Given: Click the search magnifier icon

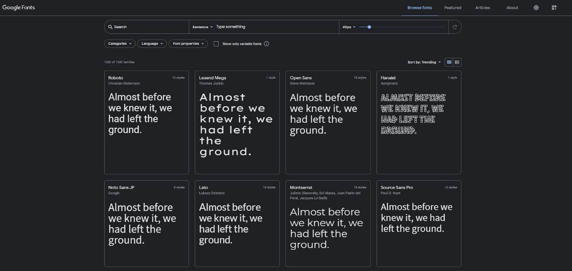Looking at the screenshot, I should coord(110,27).
